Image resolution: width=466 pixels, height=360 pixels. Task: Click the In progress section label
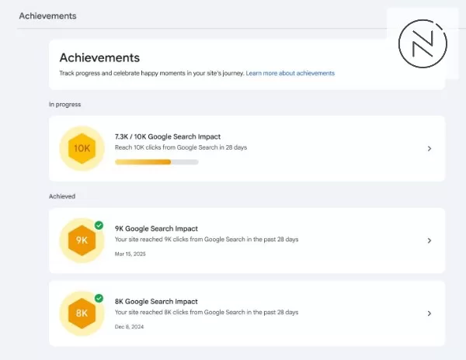(65, 104)
